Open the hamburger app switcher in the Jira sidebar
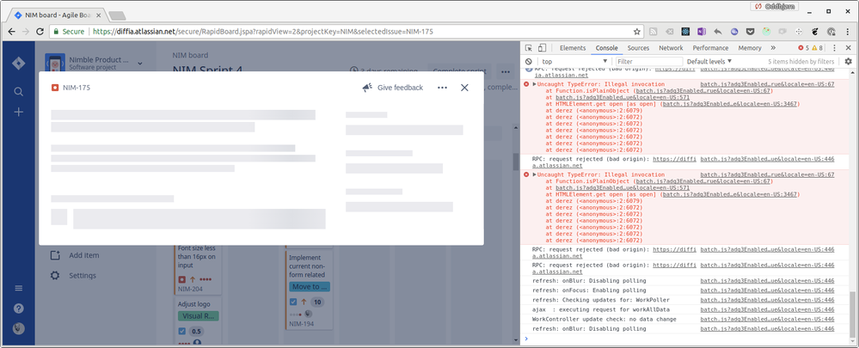Image resolution: width=859 pixels, height=348 pixels. pyautogui.click(x=19, y=289)
